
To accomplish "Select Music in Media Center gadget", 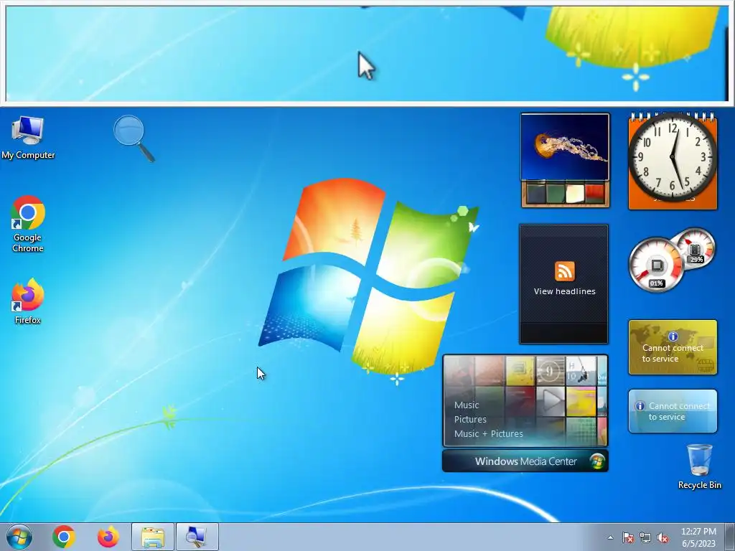I will point(467,405).
